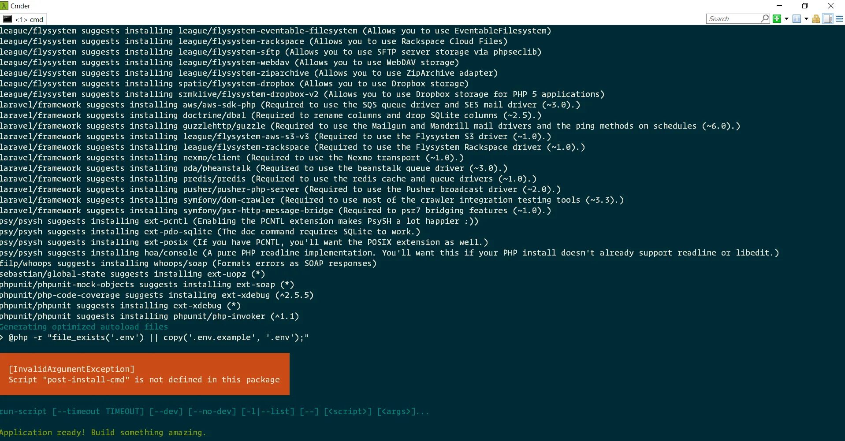Click line suggesting ext-uopz
The height and width of the screenshot is (441, 845).
point(132,274)
